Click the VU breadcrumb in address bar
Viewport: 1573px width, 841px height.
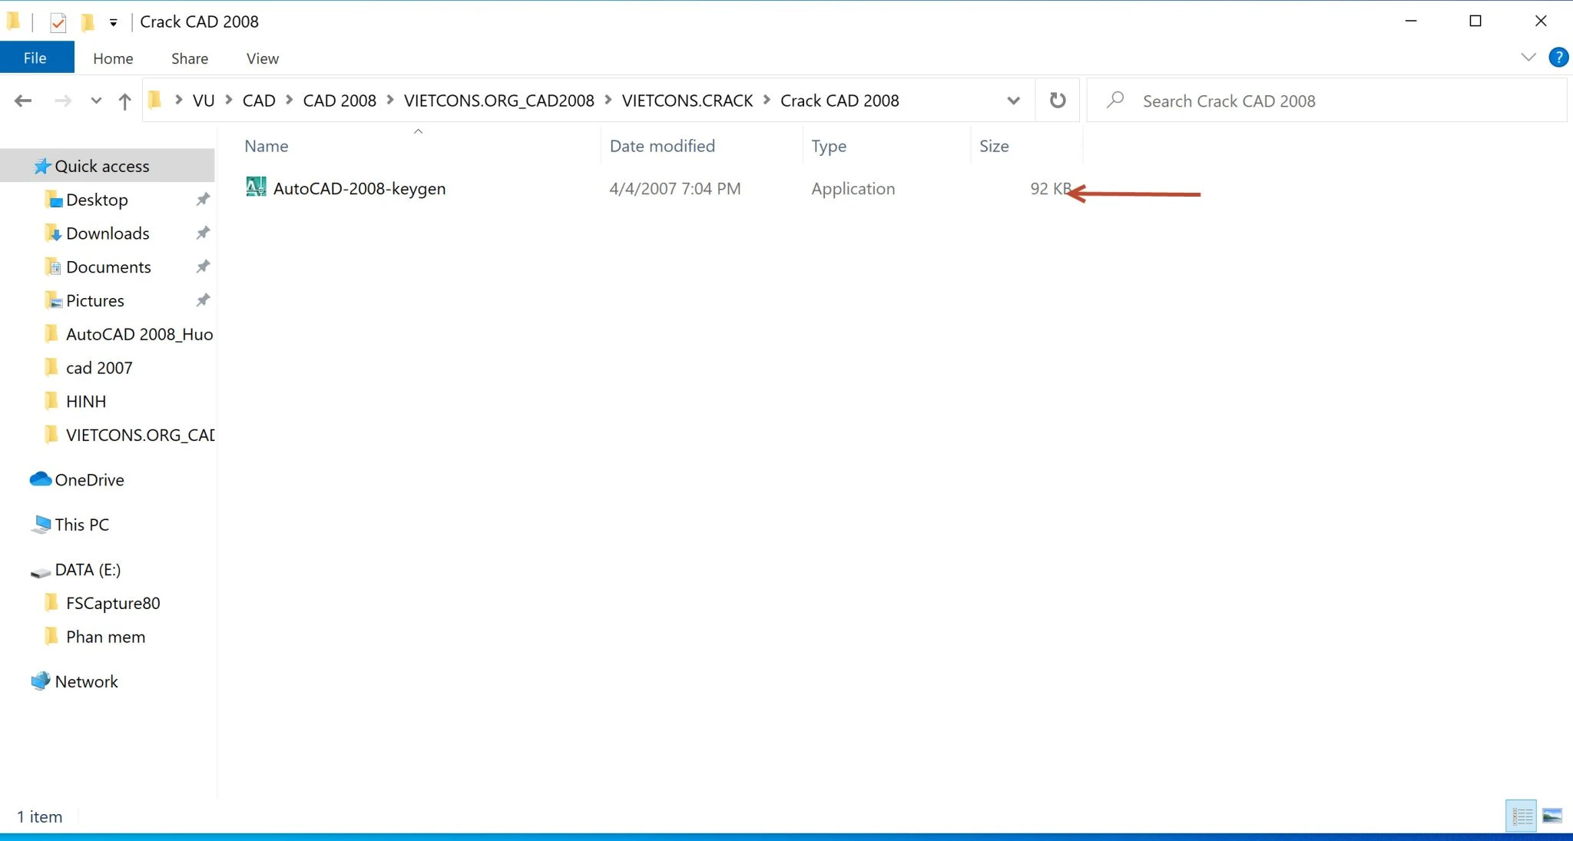click(x=204, y=101)
